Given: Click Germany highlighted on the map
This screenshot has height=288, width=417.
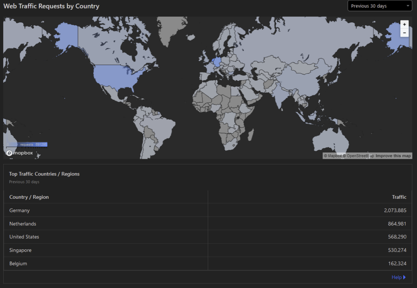Looking at the screenshot, I should coord(217,62).
